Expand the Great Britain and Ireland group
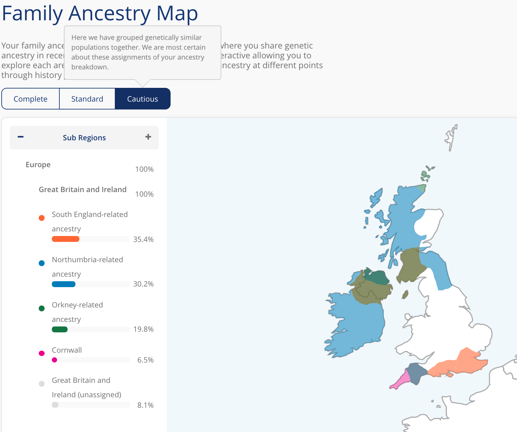Viewport: 517px width, 432px height. pyautogui.click(x=82, y=189)
